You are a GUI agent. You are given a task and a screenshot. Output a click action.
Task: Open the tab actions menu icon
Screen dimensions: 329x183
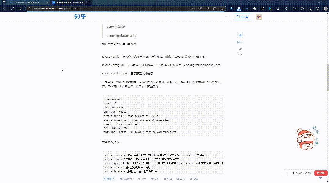tap(4, 2)
